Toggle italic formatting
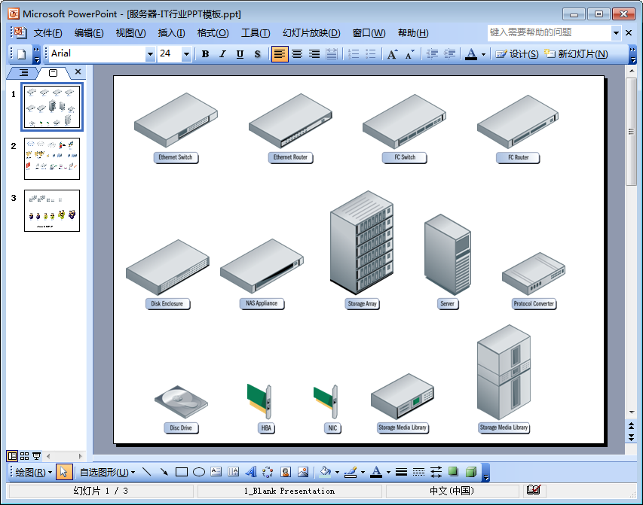The width and height of the screenshot is (643, 505). click(x=222, y=53)
